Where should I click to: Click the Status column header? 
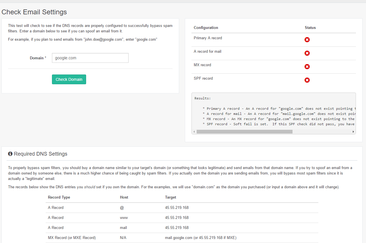click(x=310, y=28)
